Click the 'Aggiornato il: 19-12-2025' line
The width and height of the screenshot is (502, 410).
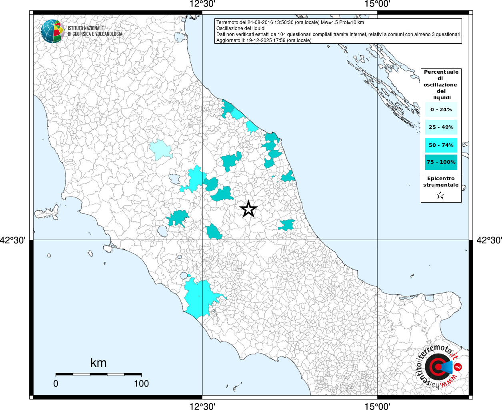click(264, 40)
